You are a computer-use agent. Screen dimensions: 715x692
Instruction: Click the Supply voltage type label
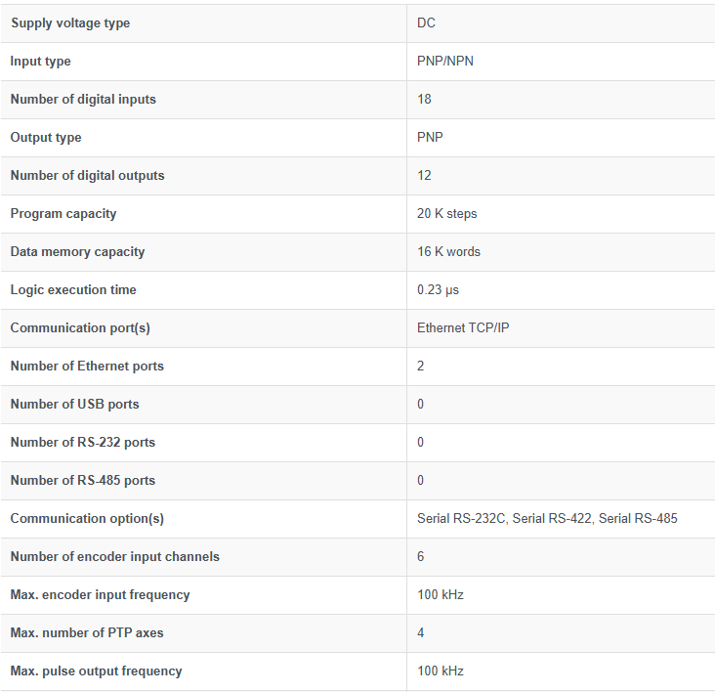(70, 23)
